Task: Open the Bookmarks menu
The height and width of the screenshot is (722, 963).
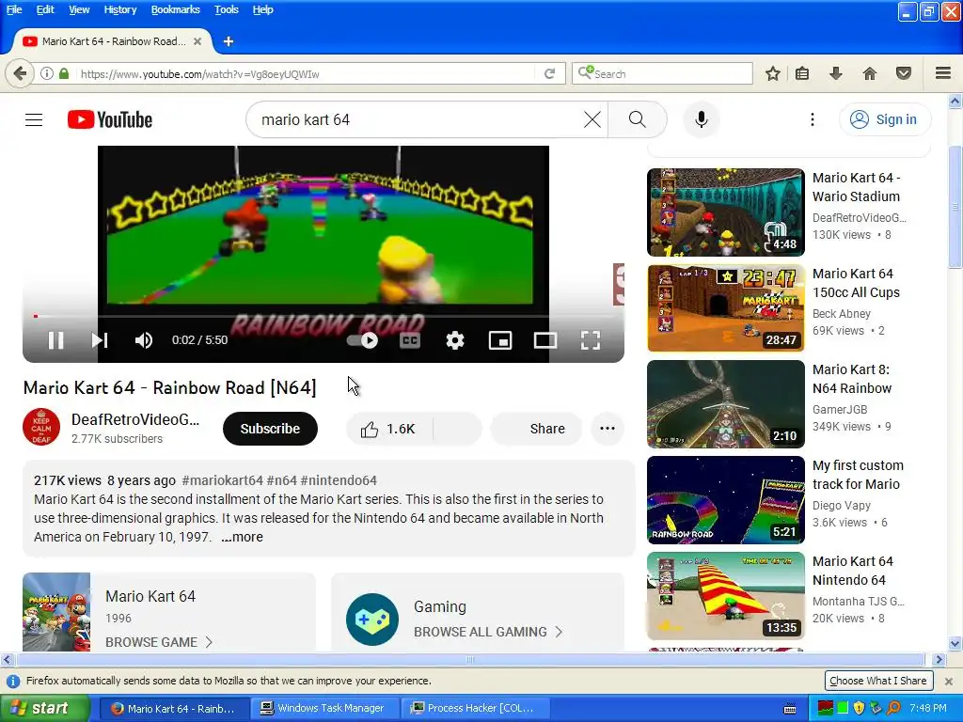Action: (175, 9)
